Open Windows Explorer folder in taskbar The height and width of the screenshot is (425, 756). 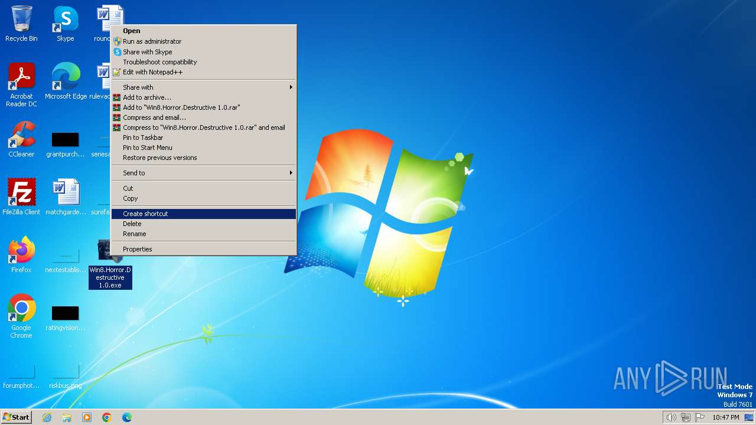(x=67, y=417)
